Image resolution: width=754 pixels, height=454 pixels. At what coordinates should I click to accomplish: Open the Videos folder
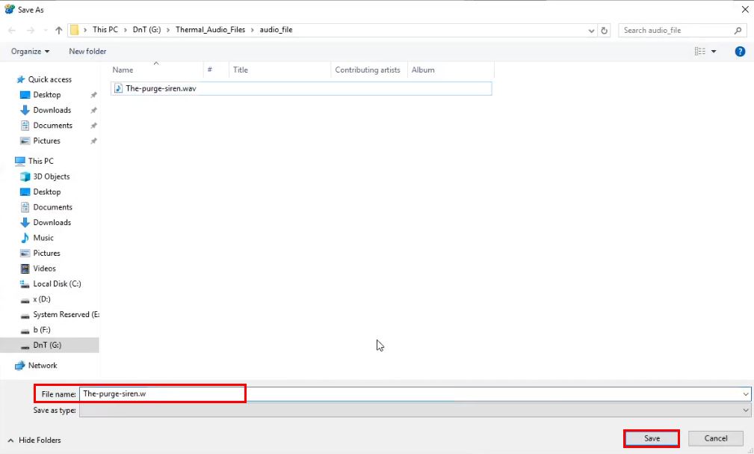tap(44, 269)
